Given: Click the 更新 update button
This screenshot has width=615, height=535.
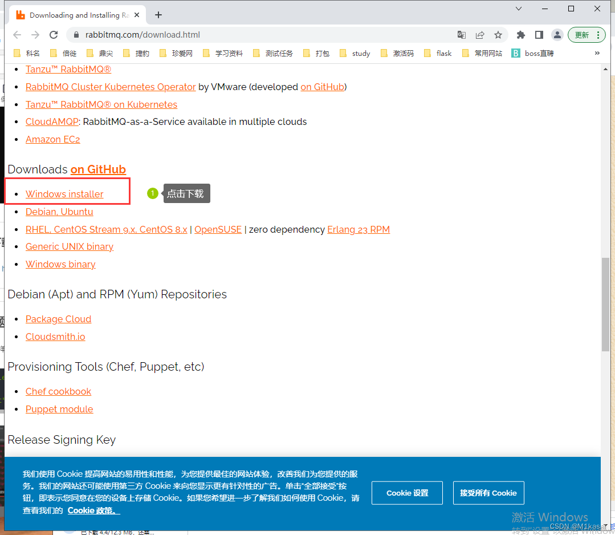Looking at the screenshot, I should (587, 35).
